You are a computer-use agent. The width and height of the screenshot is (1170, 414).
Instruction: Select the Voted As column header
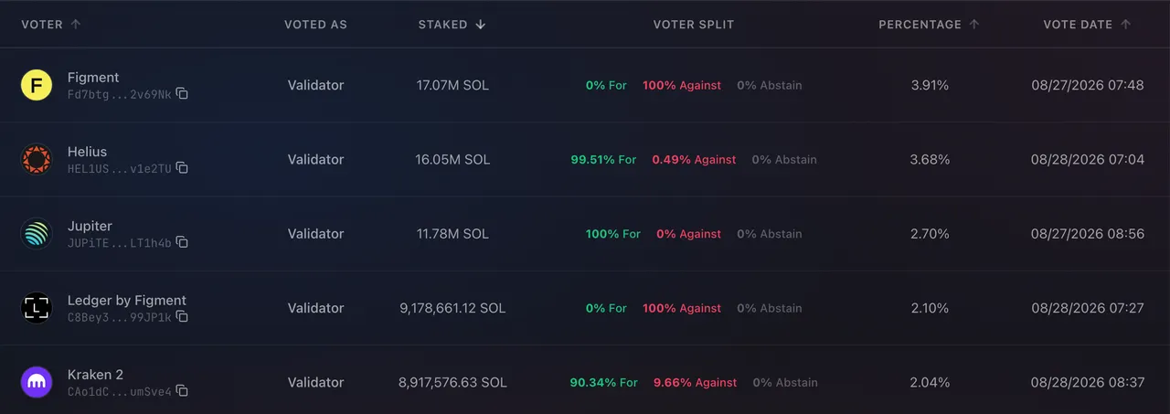(x=315, y=25)
